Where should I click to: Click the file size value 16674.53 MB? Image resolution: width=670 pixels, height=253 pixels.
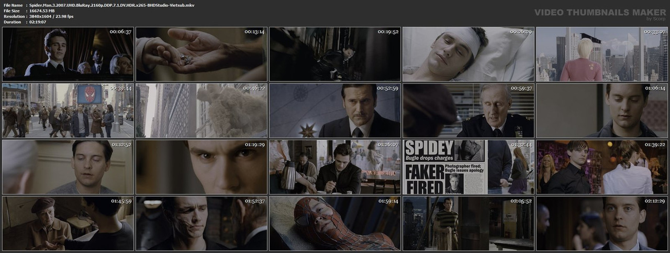click(44, 10)
